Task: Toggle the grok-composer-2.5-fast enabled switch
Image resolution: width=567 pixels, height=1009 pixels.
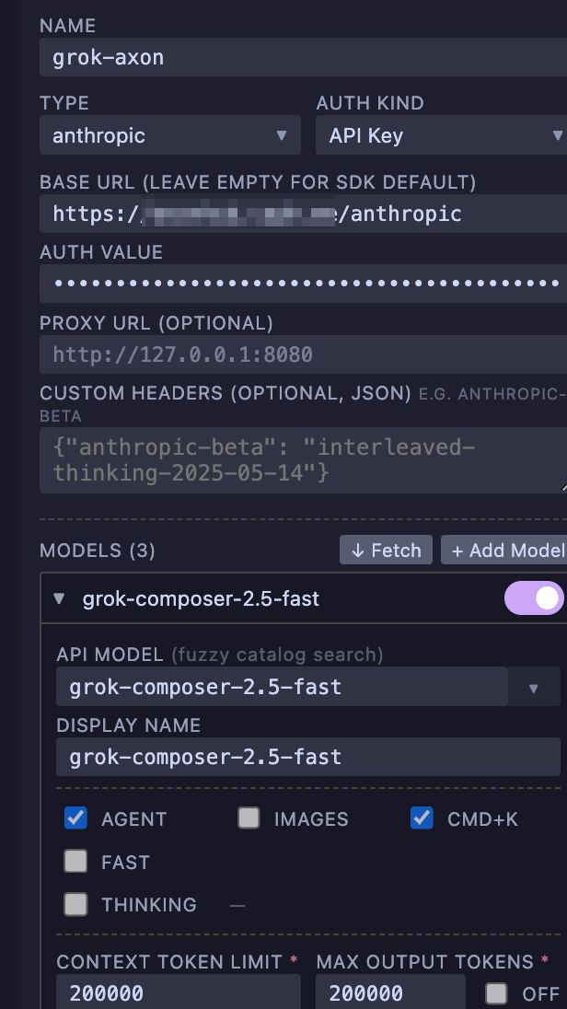Action: click(x=534, y=598)
